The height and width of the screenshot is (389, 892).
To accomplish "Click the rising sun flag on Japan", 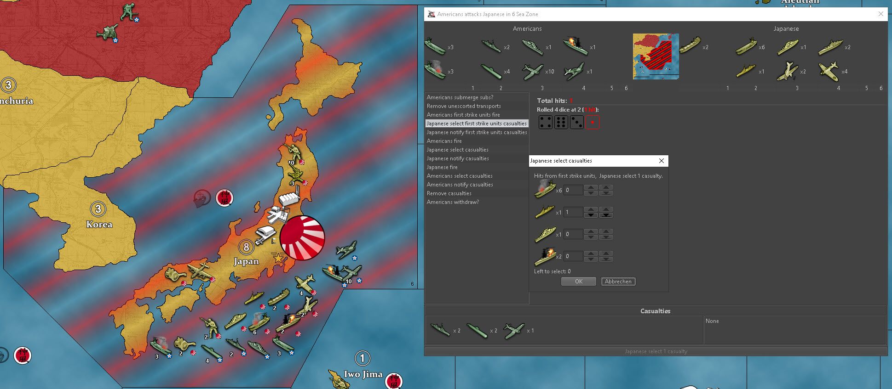I will (302, 238).
